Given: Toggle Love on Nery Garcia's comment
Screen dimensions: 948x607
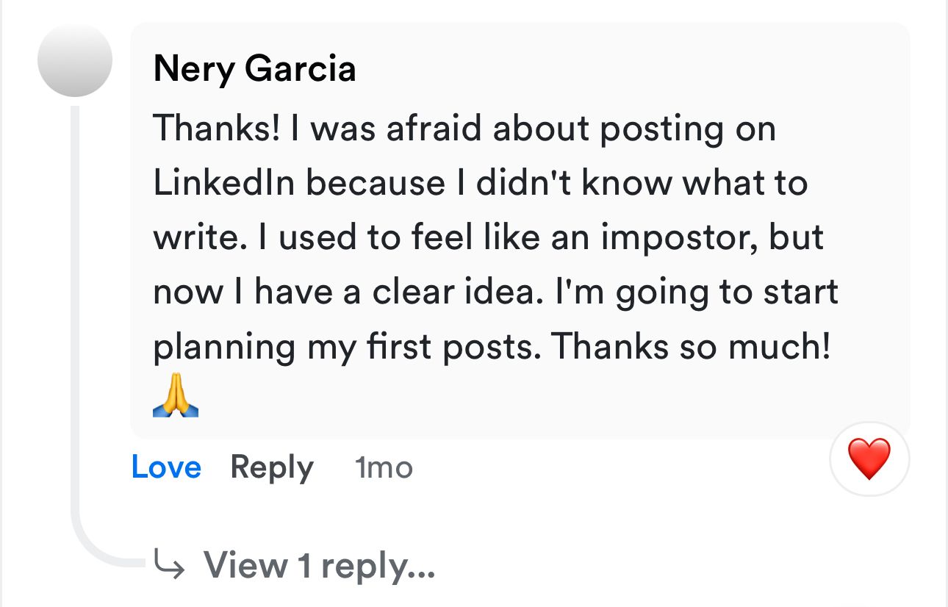Looking at the screenshot, I should [166, 467].
